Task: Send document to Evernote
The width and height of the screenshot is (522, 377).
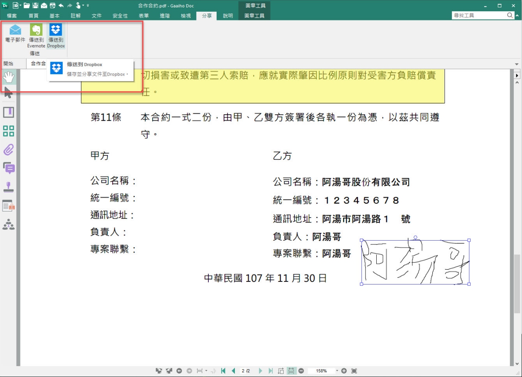Action: point(36,30)
